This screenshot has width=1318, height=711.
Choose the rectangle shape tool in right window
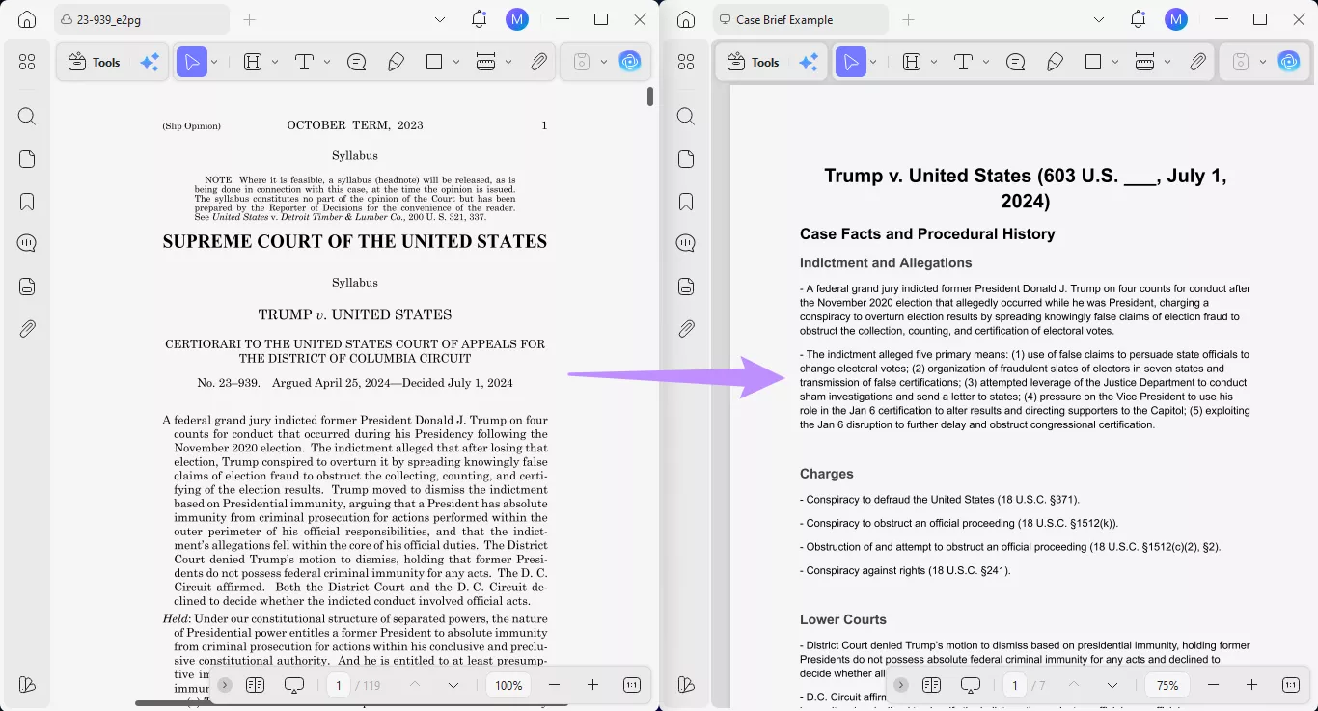tap(1093, 62)
